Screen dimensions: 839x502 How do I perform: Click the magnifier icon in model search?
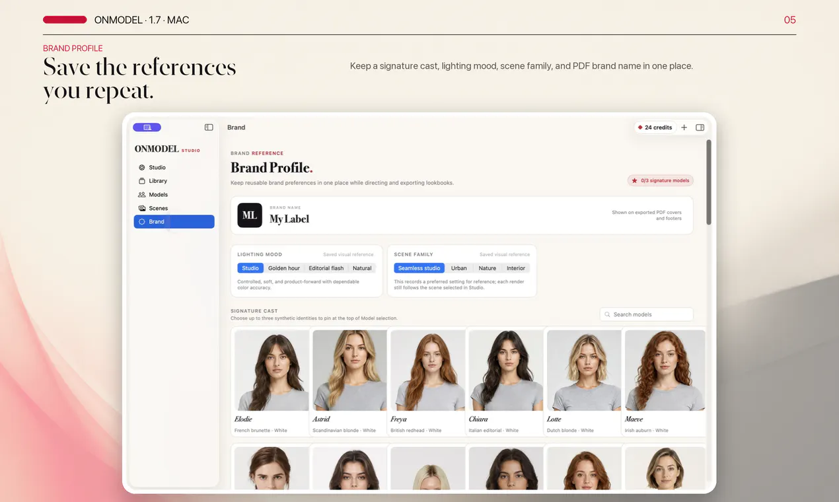click(607, 314)
